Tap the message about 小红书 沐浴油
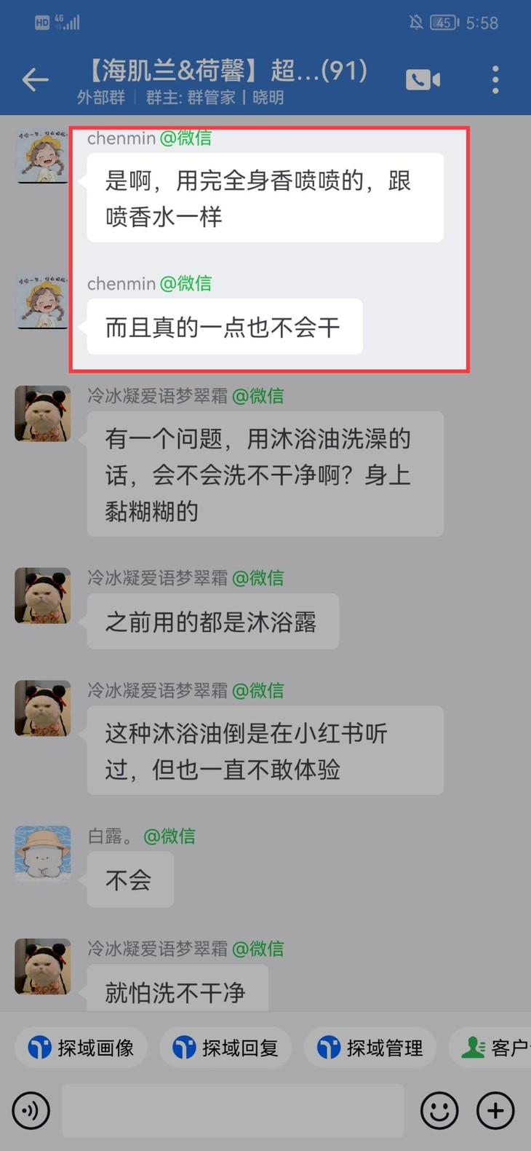531x1151 pixels. click(x=265, y=751)
